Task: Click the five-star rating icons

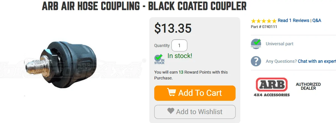Action: click(264, 21)
